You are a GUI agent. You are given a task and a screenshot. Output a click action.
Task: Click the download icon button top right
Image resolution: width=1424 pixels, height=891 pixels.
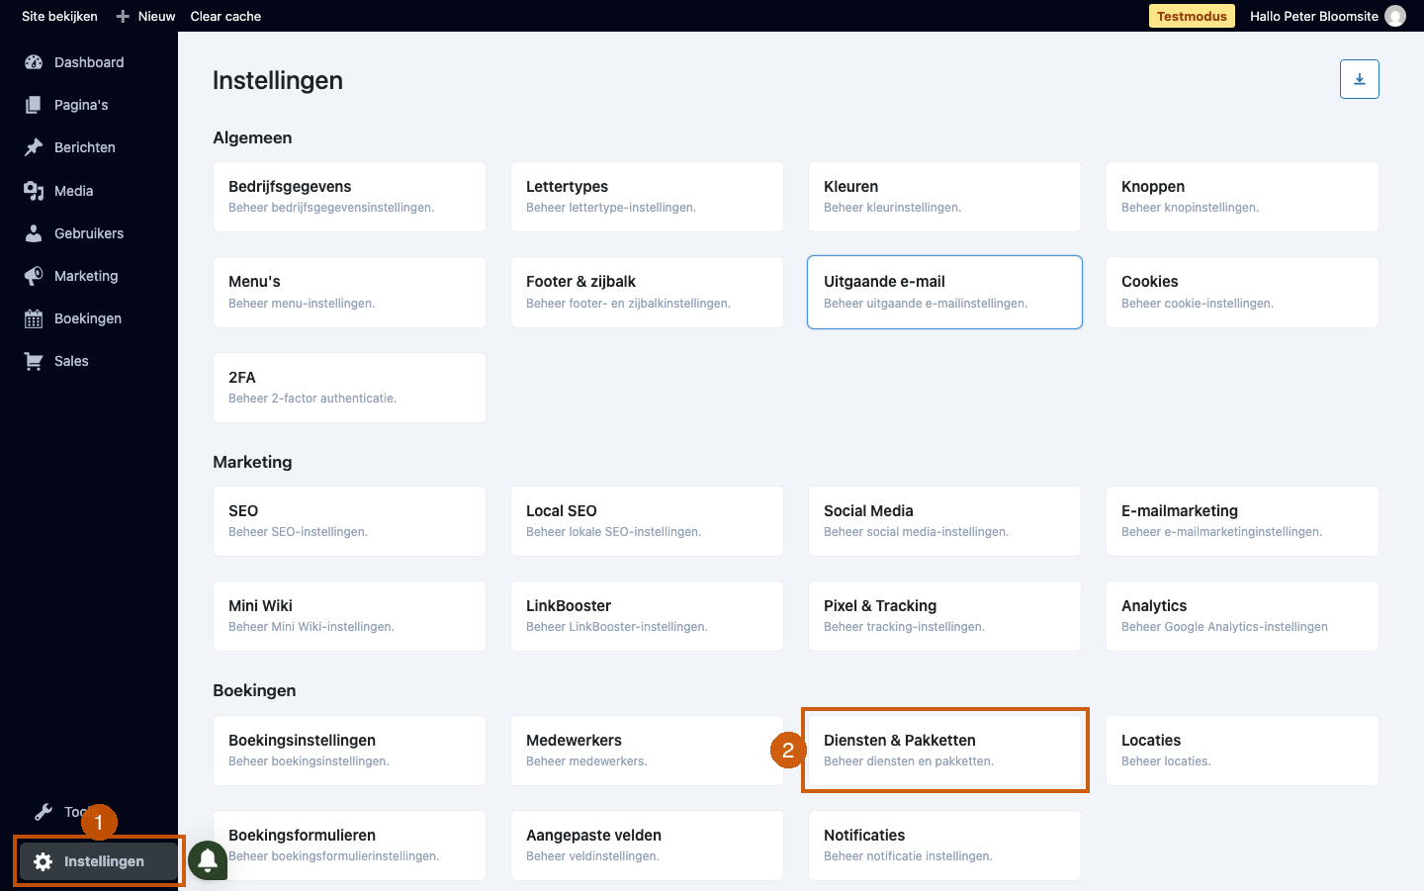[1360, 79]
